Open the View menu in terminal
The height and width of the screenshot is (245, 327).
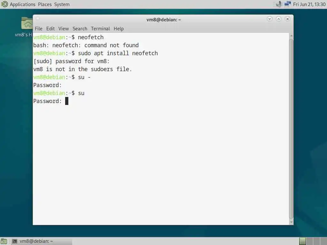[x=64, y=28]
